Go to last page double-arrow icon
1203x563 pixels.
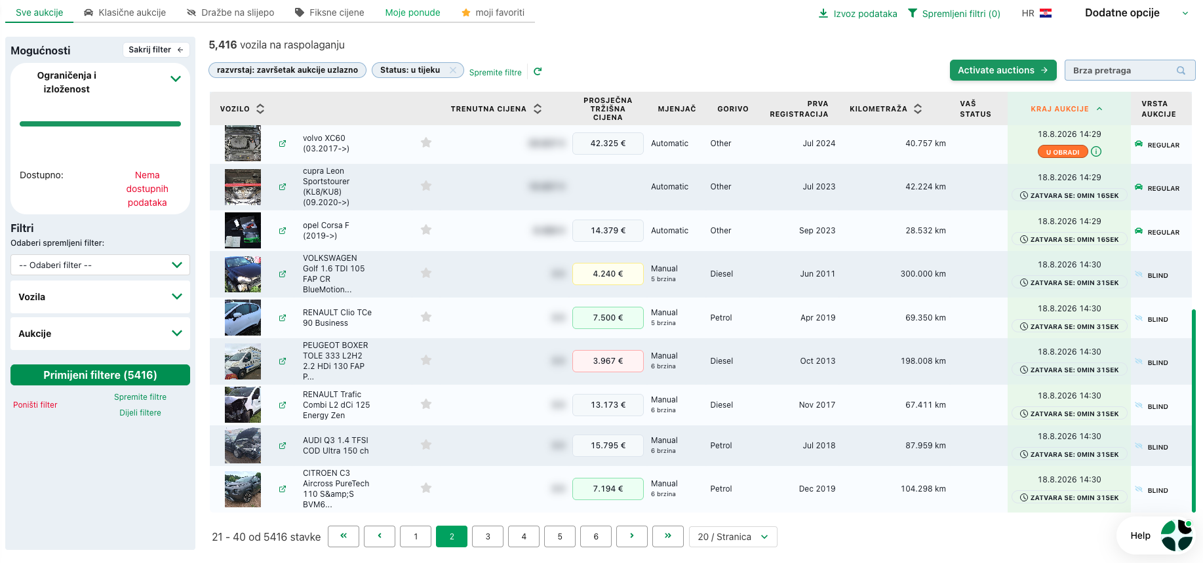point(668,536)
